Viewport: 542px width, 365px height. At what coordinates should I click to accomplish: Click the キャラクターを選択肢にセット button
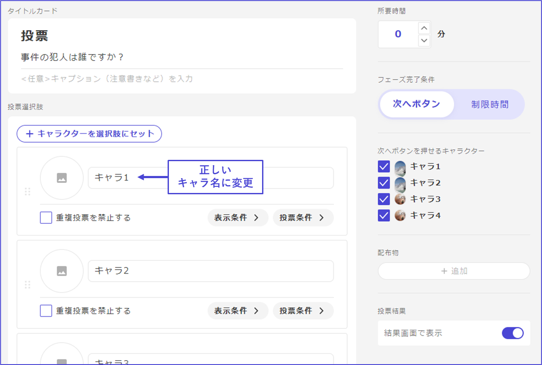89,134
